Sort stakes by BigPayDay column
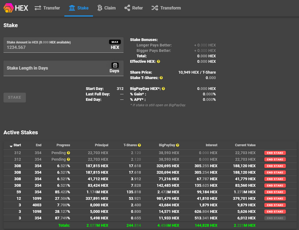 tap(167, 145)
